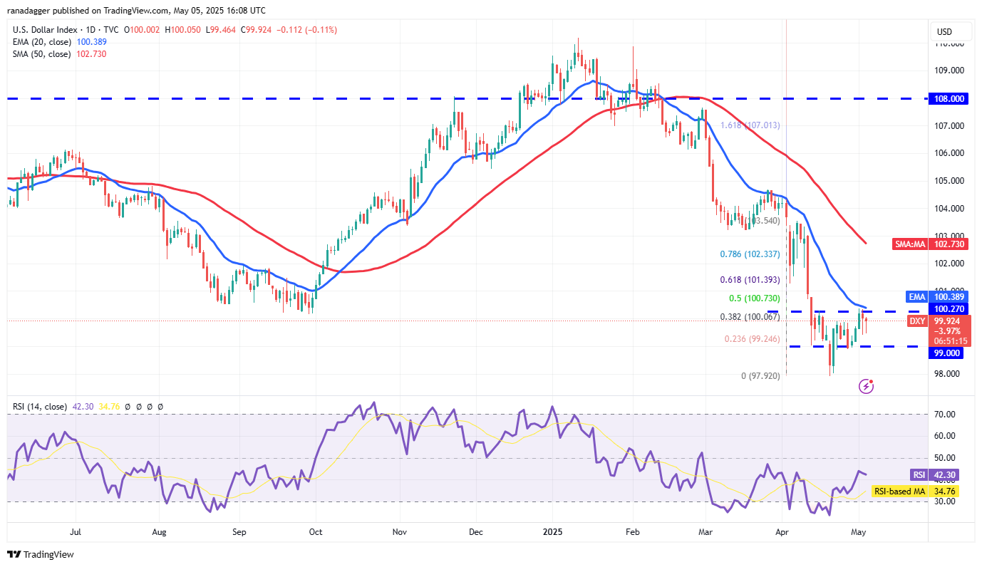982x567 pixels.
Task: Select the red DXY badge on the price scale
Action: pyautogui.click(x=917, y=321)
